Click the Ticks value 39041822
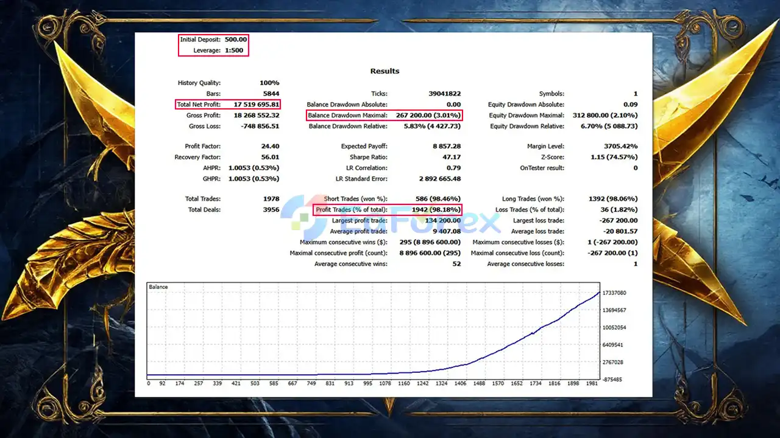This screenshot has width=780, height=438. [x=444, y=94]
